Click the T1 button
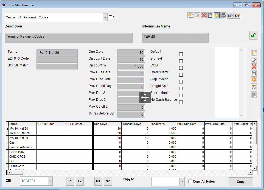The width and height of the screenshot is (264, 190). click(x=70, y=181)
